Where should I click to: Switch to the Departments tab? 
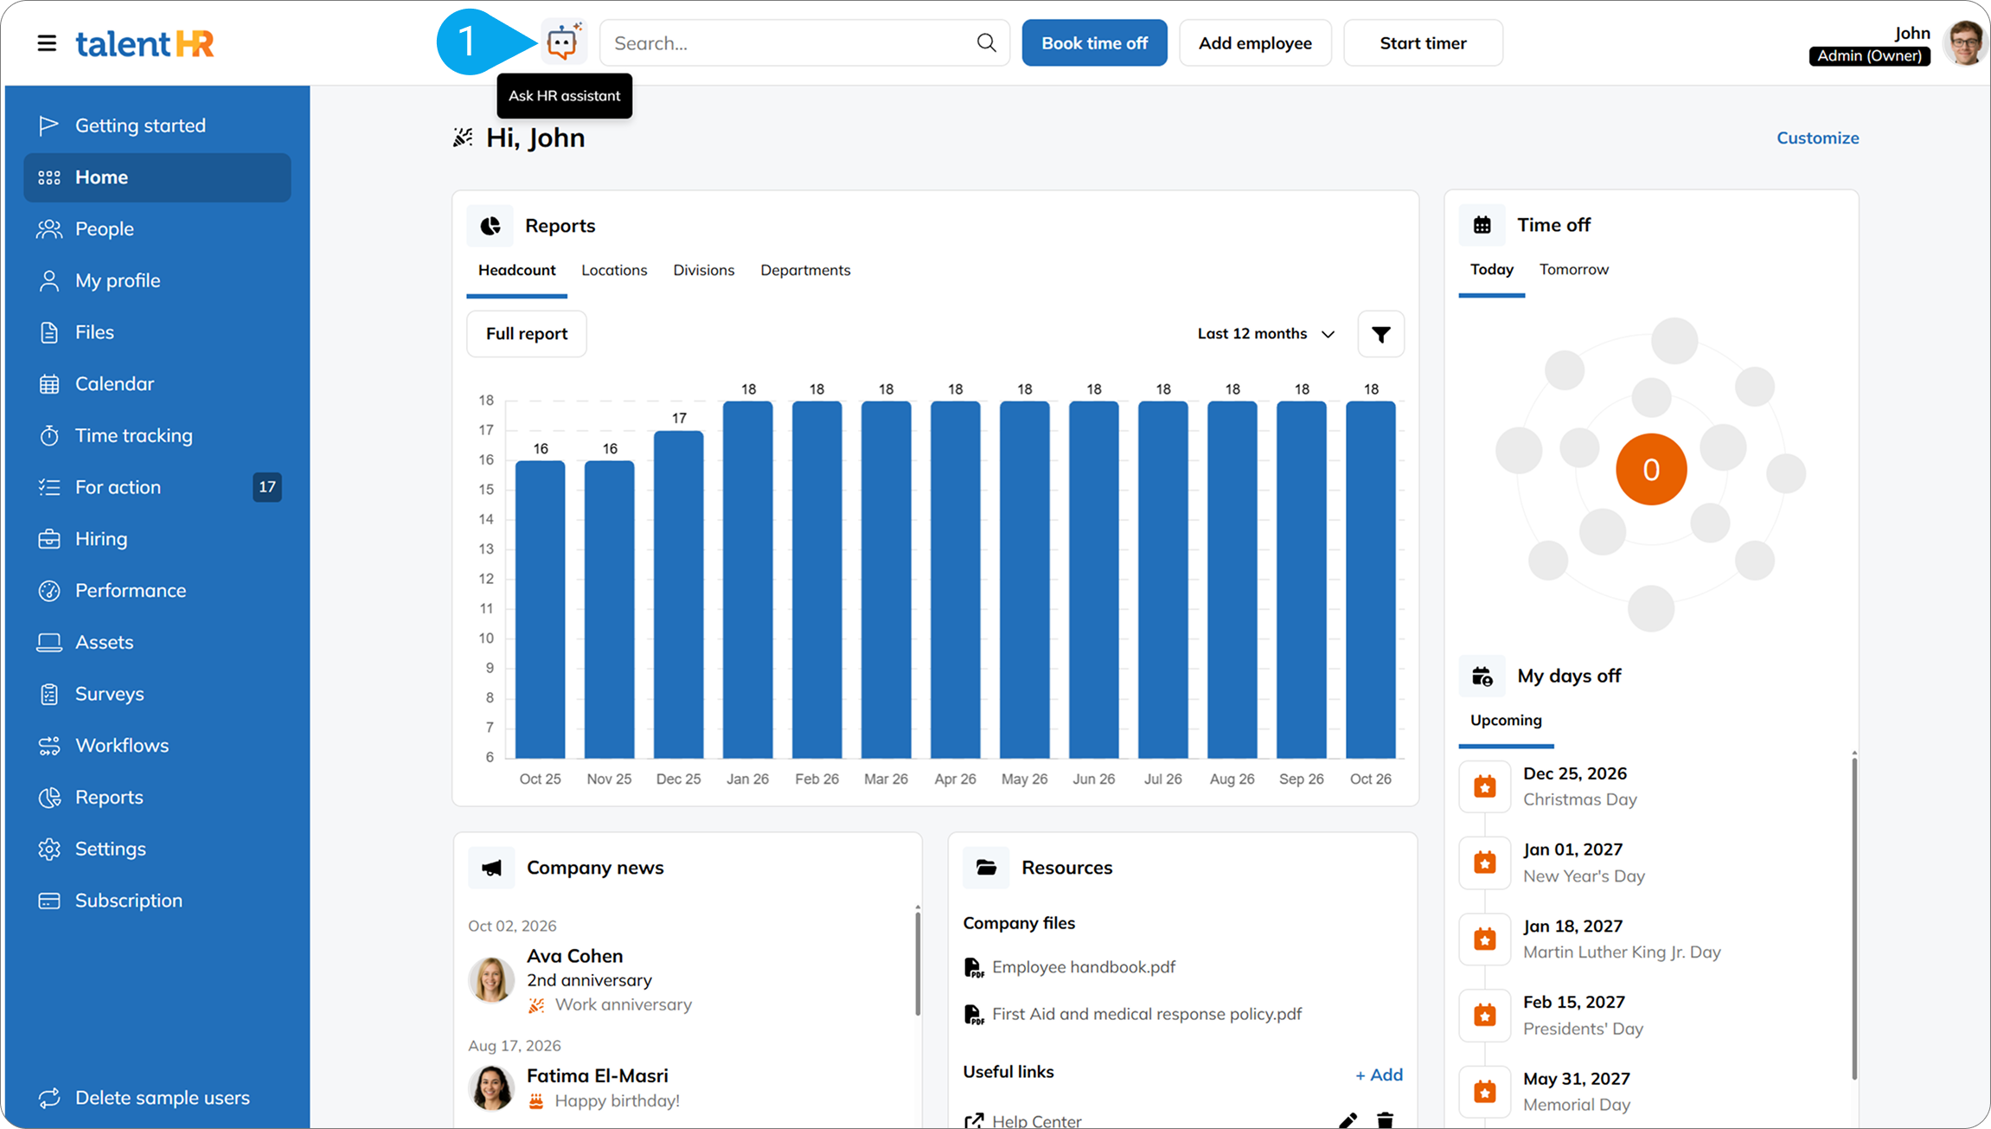[x=805, y=270]
